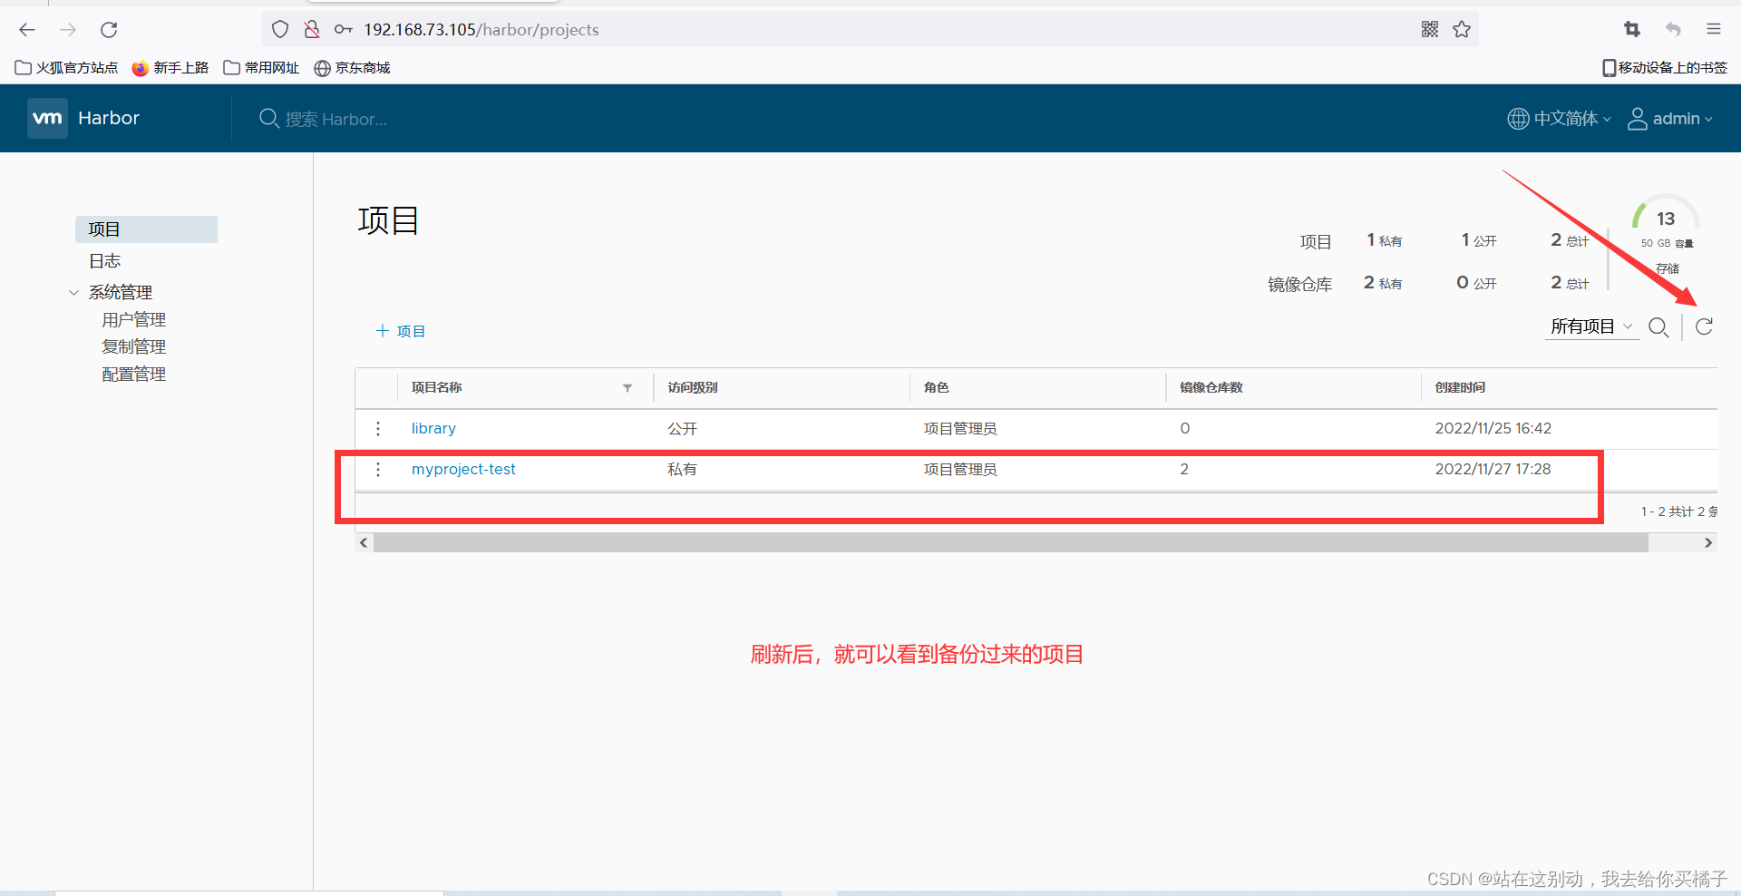1741x896 pixels.
Task: Open the myproject-test project link
Action: point(463,469)
